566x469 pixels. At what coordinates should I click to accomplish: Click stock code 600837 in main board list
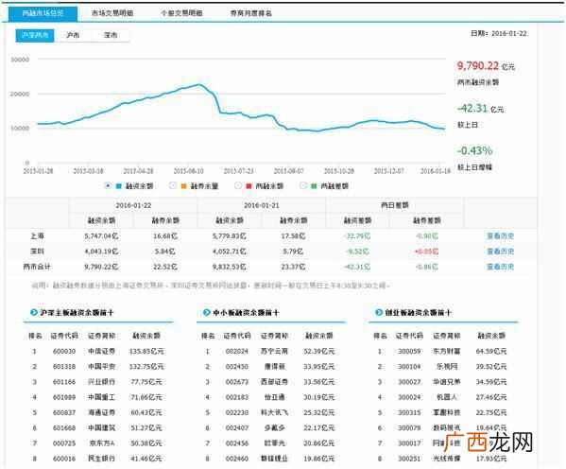click(x=64, y=412)
